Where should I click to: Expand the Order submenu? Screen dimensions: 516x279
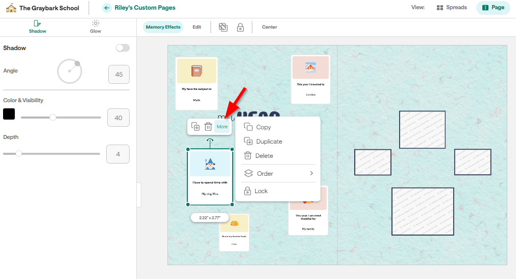coord(278,173)
